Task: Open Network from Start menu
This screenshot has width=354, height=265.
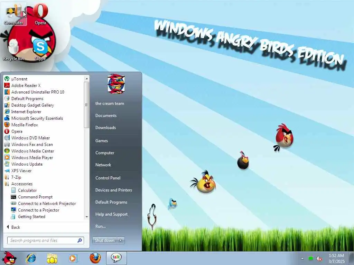Action: coord(103,165)
